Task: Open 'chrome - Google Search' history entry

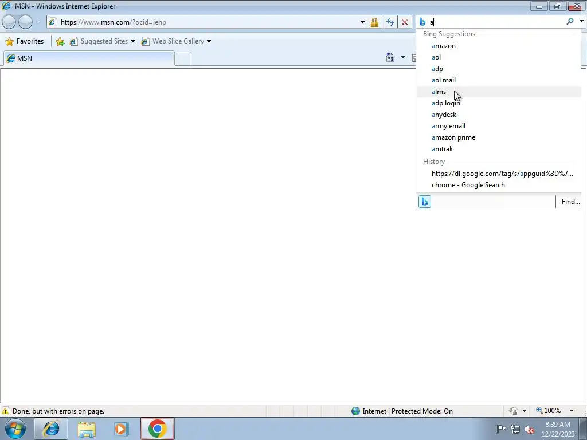Action: pyautogui.click(x=499, y=185)
